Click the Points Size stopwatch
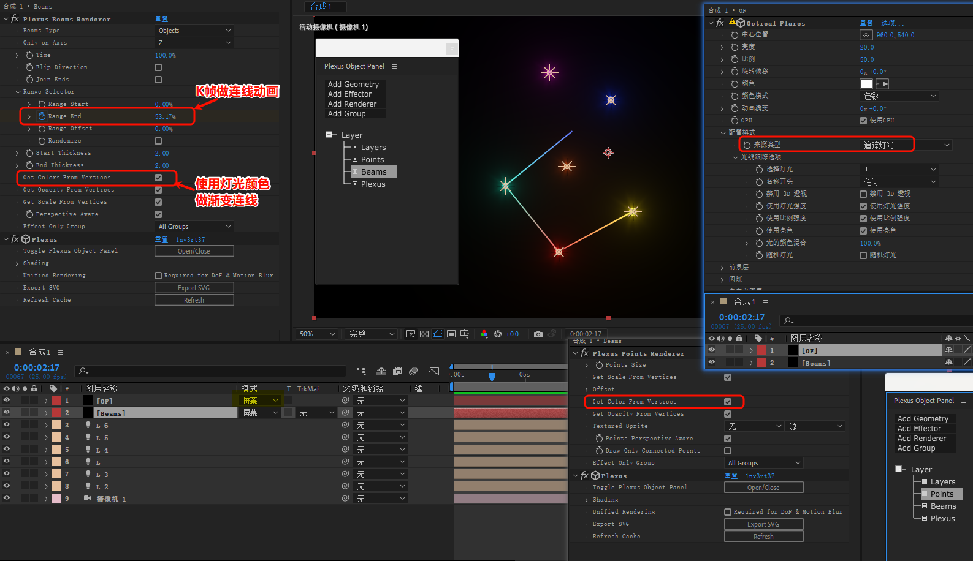Screen dimensions: 973x561 pos(599,365)
